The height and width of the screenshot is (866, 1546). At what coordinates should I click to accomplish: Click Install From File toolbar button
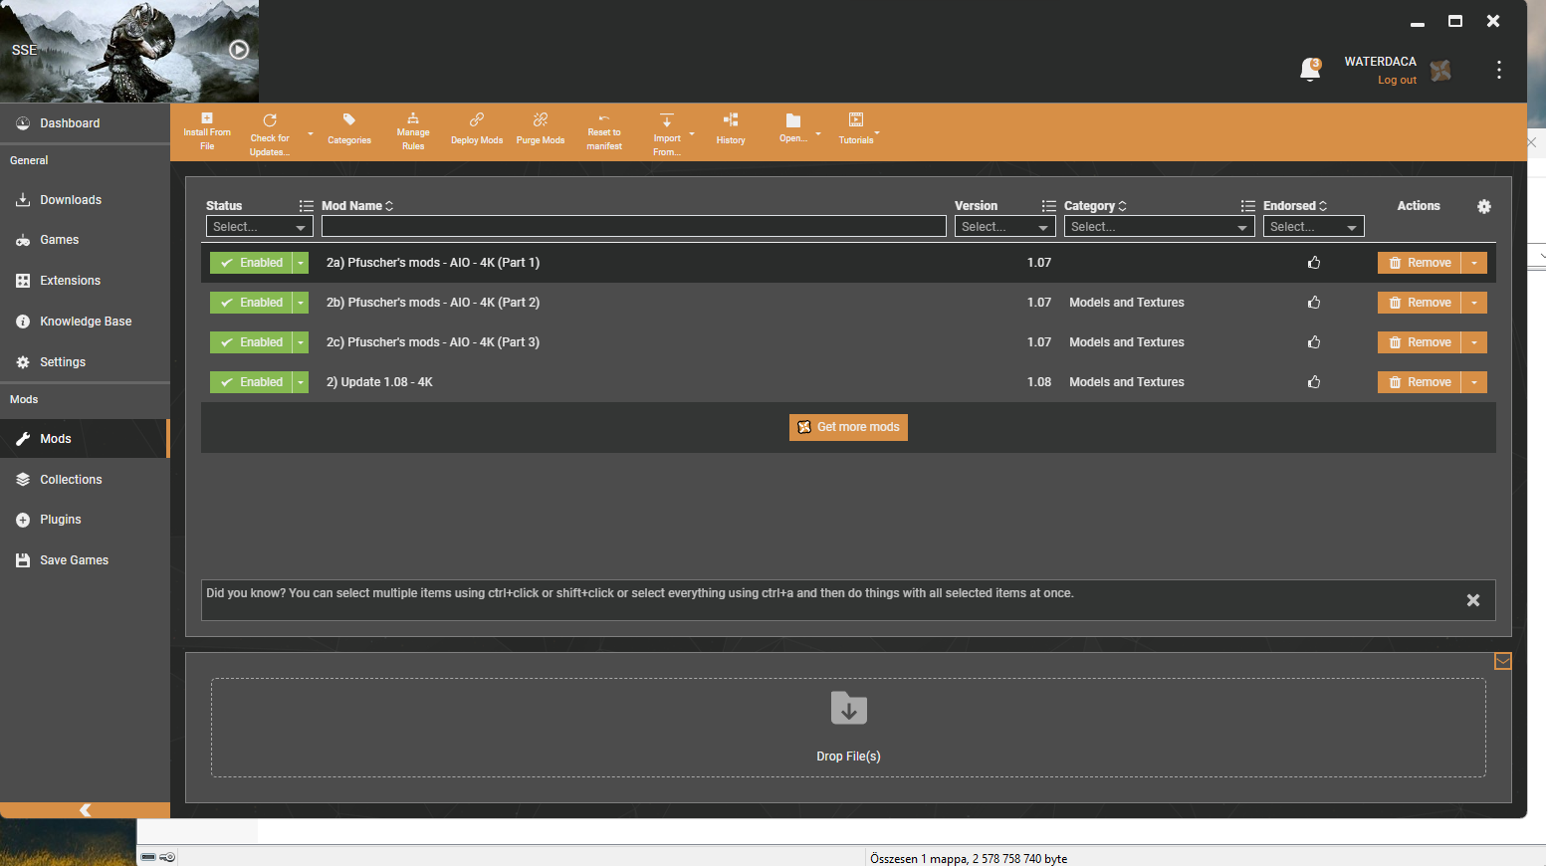pyautogui.click(x=207, y=131)
